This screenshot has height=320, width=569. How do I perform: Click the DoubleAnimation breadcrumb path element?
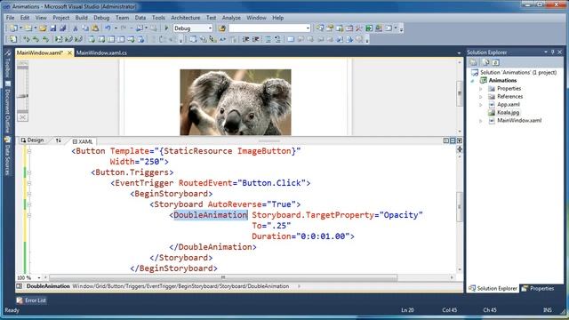[x=268, y=286]
